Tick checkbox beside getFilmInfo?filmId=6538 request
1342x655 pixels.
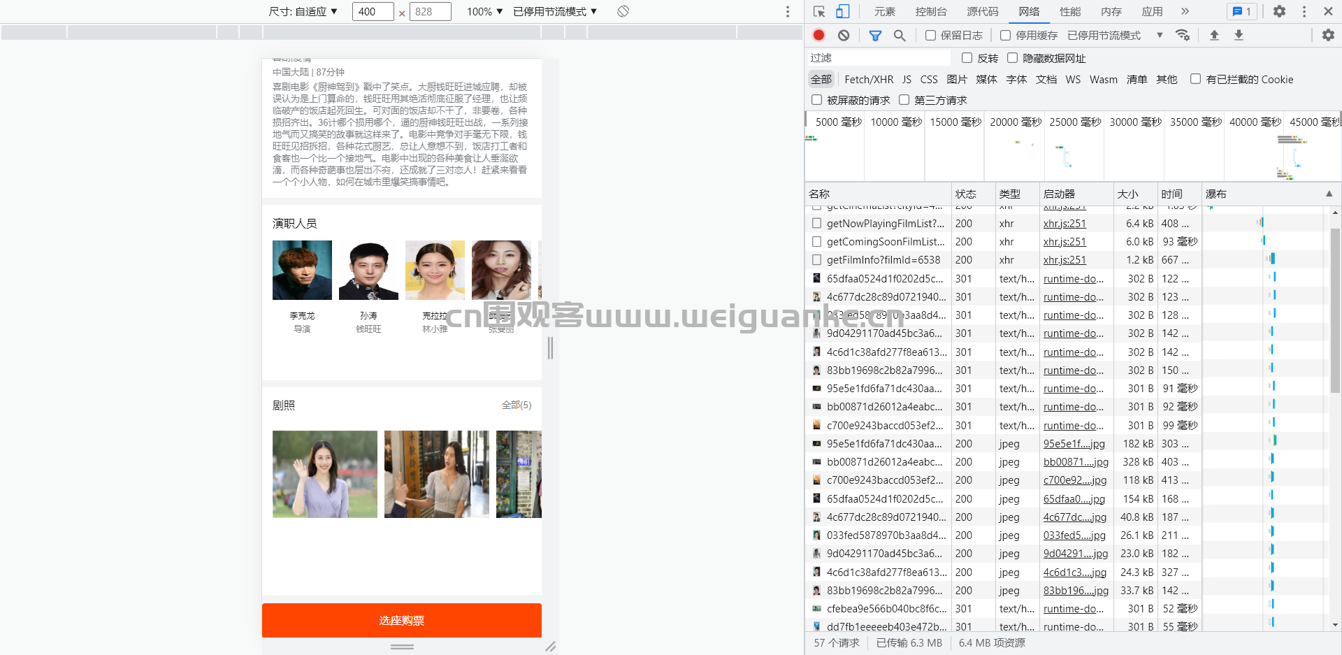[x=816, y=260]
